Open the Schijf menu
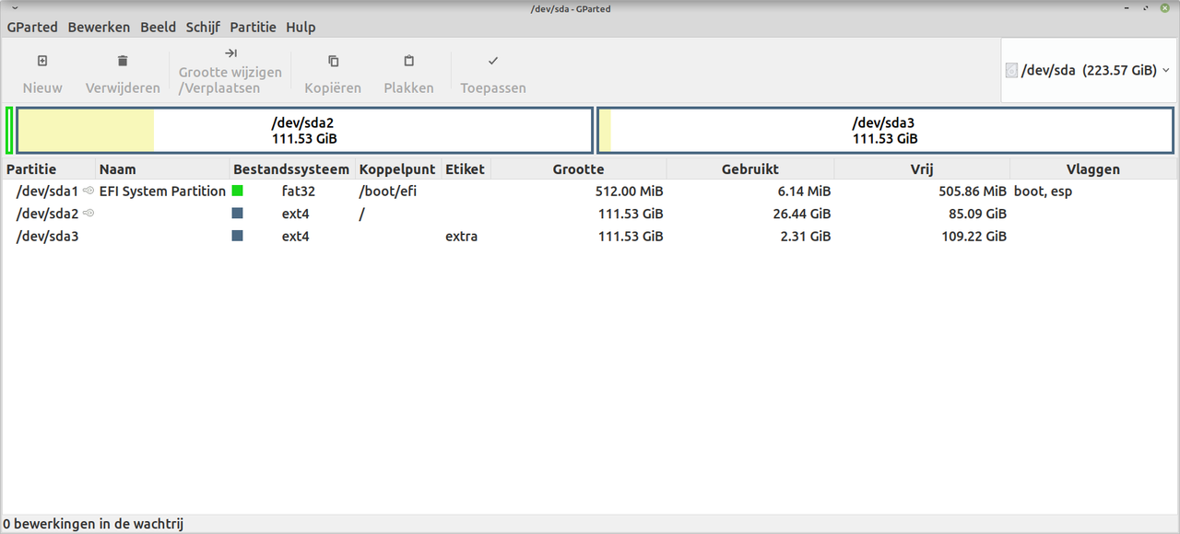Viewport: 1180px width, 534px height. tap(203, 27)
